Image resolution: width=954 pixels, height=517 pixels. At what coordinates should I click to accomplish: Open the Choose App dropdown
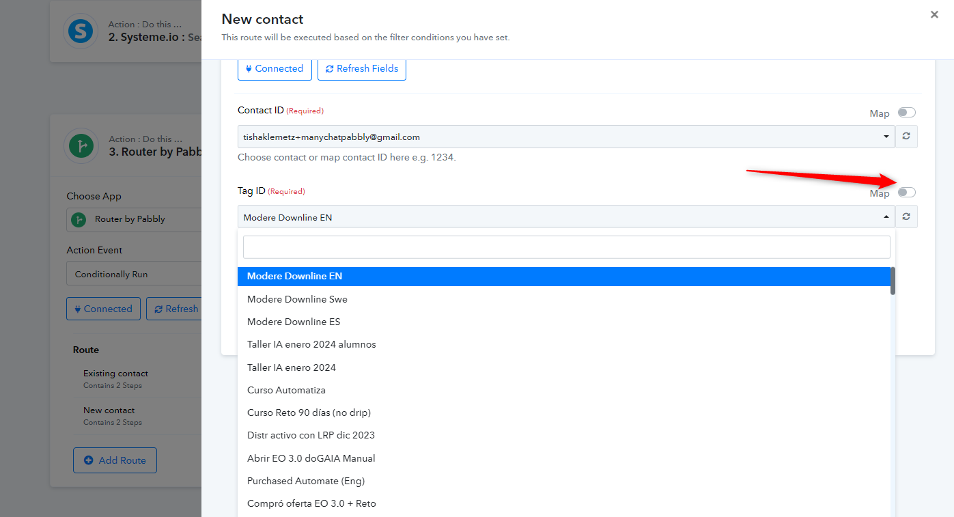point(134,219)
